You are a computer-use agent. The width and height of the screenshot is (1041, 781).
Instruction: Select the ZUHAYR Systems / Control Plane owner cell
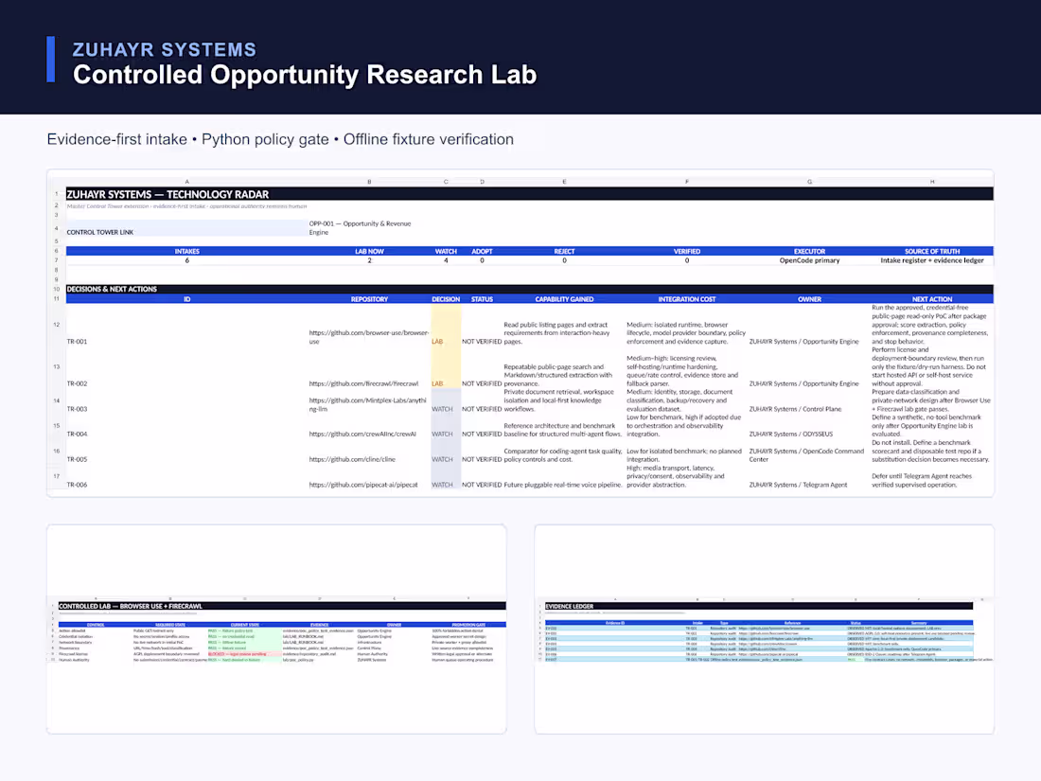(795, 409)
